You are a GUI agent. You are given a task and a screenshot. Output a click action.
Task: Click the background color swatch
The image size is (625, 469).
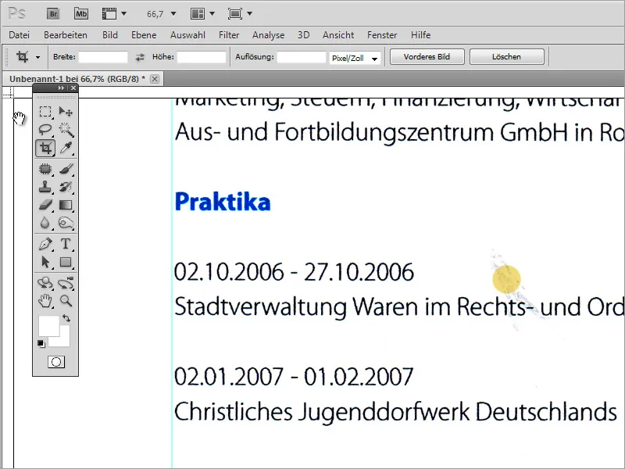click(64, 341)
